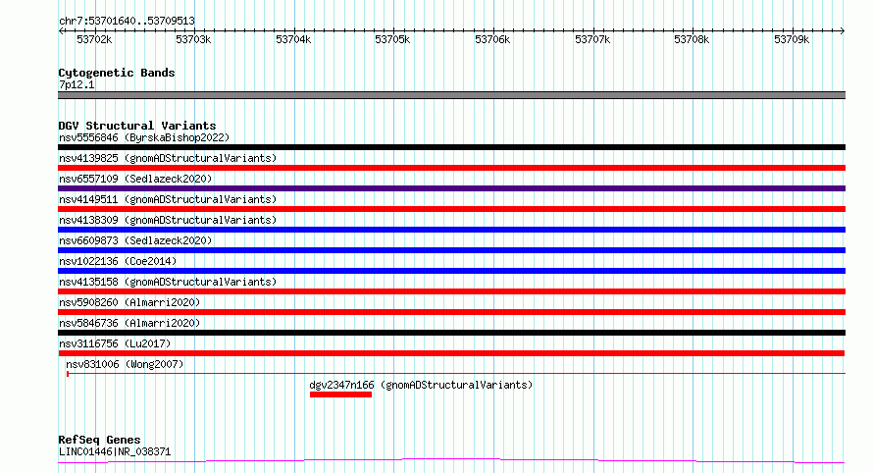The height and width of the screenshot is (473, 873).
Task: Click the gray 7p12.1 cytogenetic band bar
Action: point(451,95)
